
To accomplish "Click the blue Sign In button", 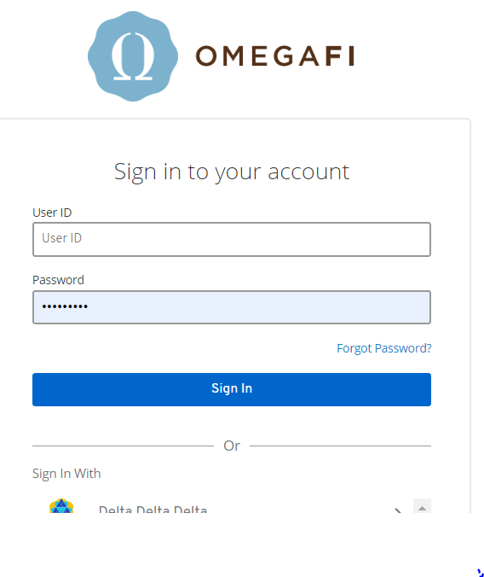I will click(232, 390).
